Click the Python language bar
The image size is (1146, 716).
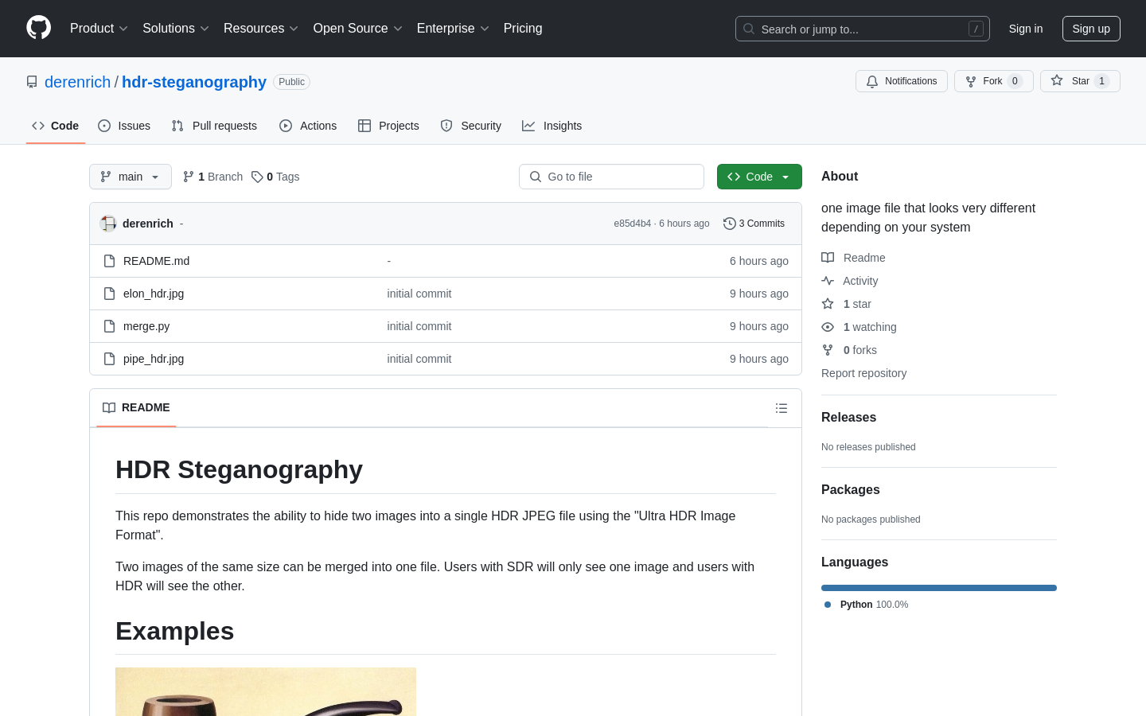tap(938, 588)
